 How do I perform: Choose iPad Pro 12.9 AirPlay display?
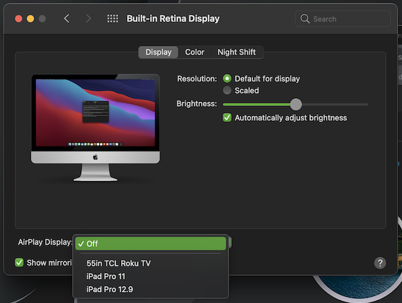point(151,289)
